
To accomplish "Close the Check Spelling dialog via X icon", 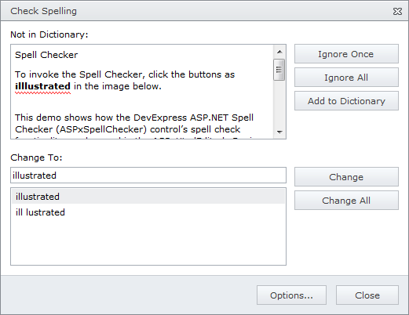I will [397, 11].
